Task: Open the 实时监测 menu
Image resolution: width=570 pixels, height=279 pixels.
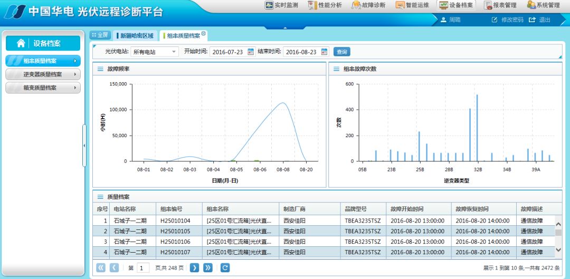Action: [x=281, y=5]
